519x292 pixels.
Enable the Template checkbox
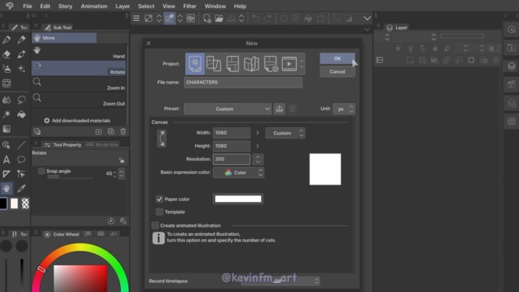(x=160, y=212)
